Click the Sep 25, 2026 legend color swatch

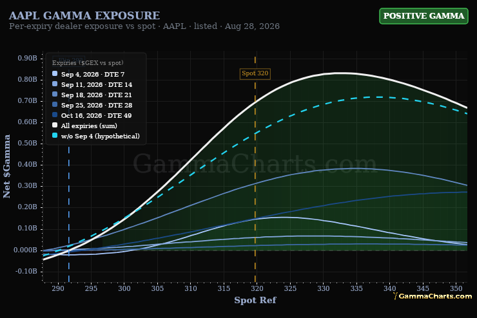[55, 105]
